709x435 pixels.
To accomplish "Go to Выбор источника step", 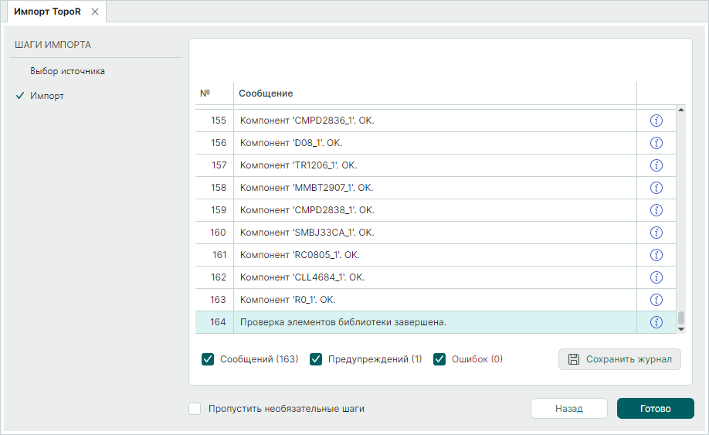I will click(x=67, y=71).
